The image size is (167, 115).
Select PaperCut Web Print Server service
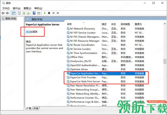click(105, 82)
